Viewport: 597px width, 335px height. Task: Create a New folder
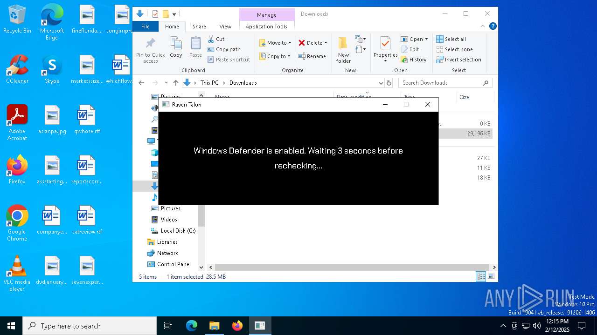[343, 50]
